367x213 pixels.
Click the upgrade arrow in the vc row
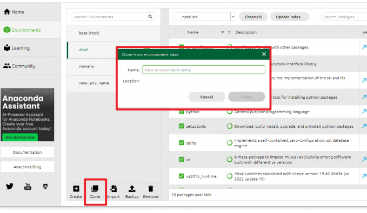pos(364,159)
